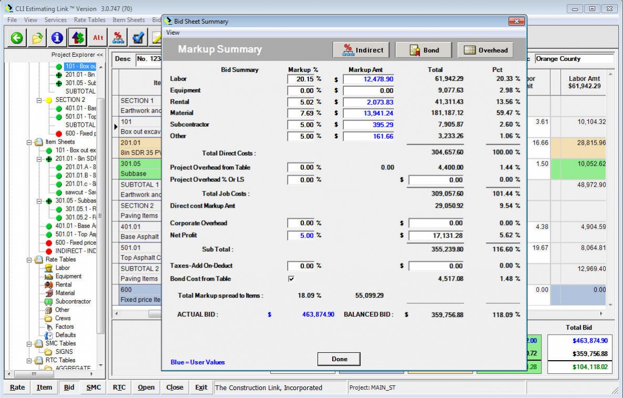The image size is (623, 398).
Task: Click the percent icon on Indirect button
Action: point(348,50)
